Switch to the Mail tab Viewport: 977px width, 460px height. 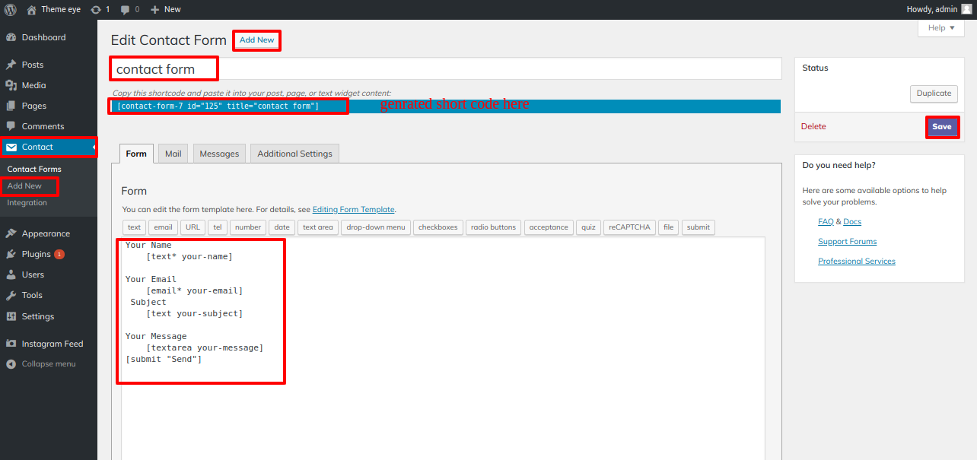(173, 154)
